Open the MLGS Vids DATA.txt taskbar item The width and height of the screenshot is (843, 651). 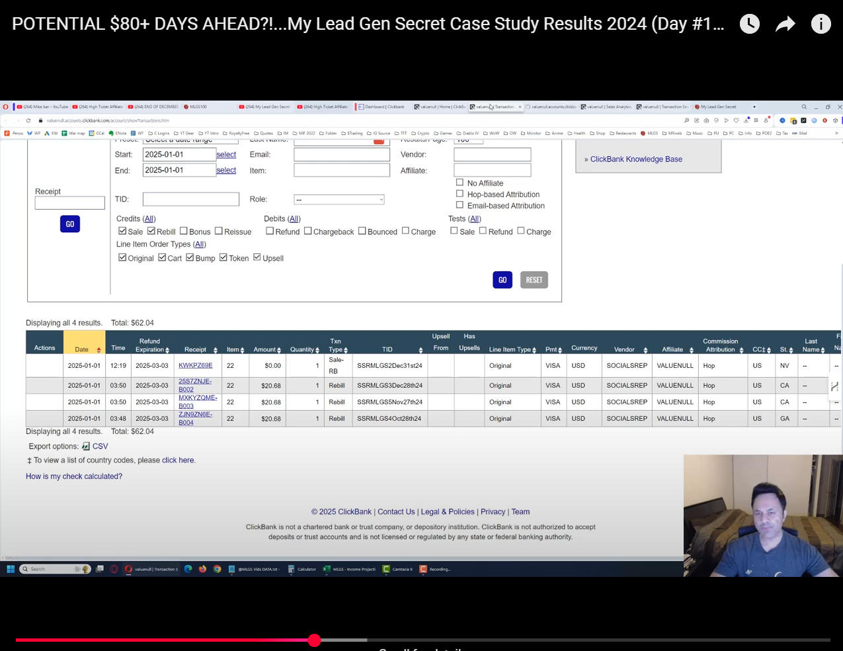254,569
